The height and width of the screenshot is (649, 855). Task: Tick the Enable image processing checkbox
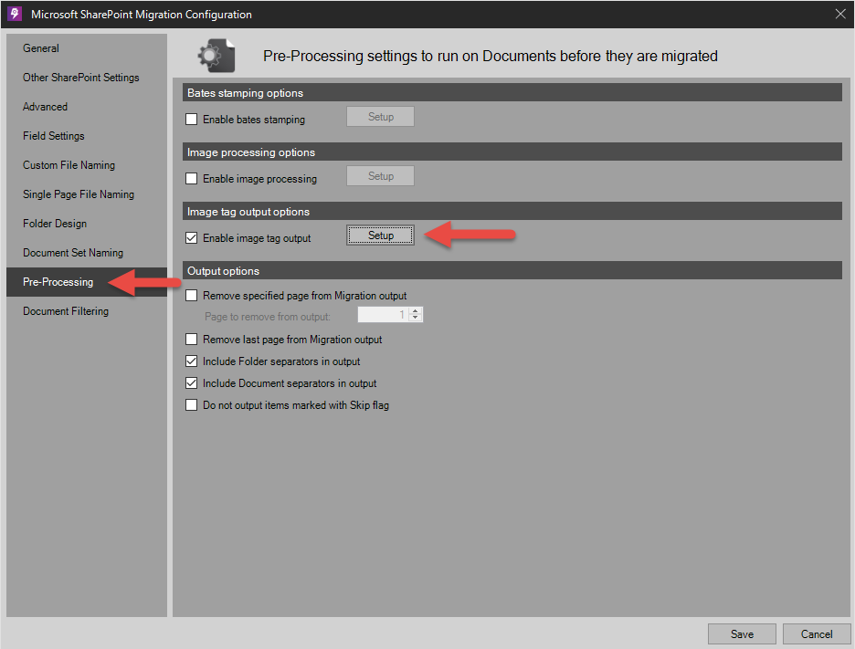click(x=192, y=179)
